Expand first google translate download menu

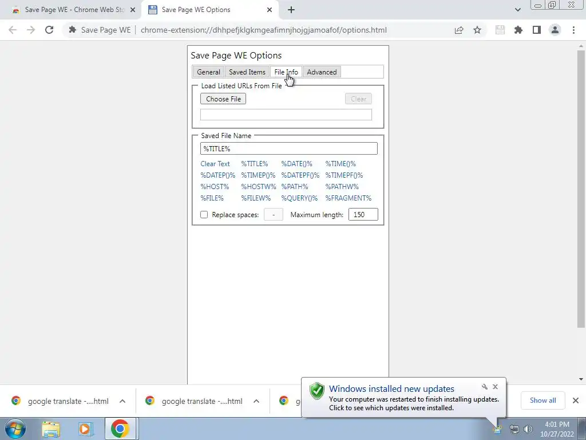(x=122, y=401)
